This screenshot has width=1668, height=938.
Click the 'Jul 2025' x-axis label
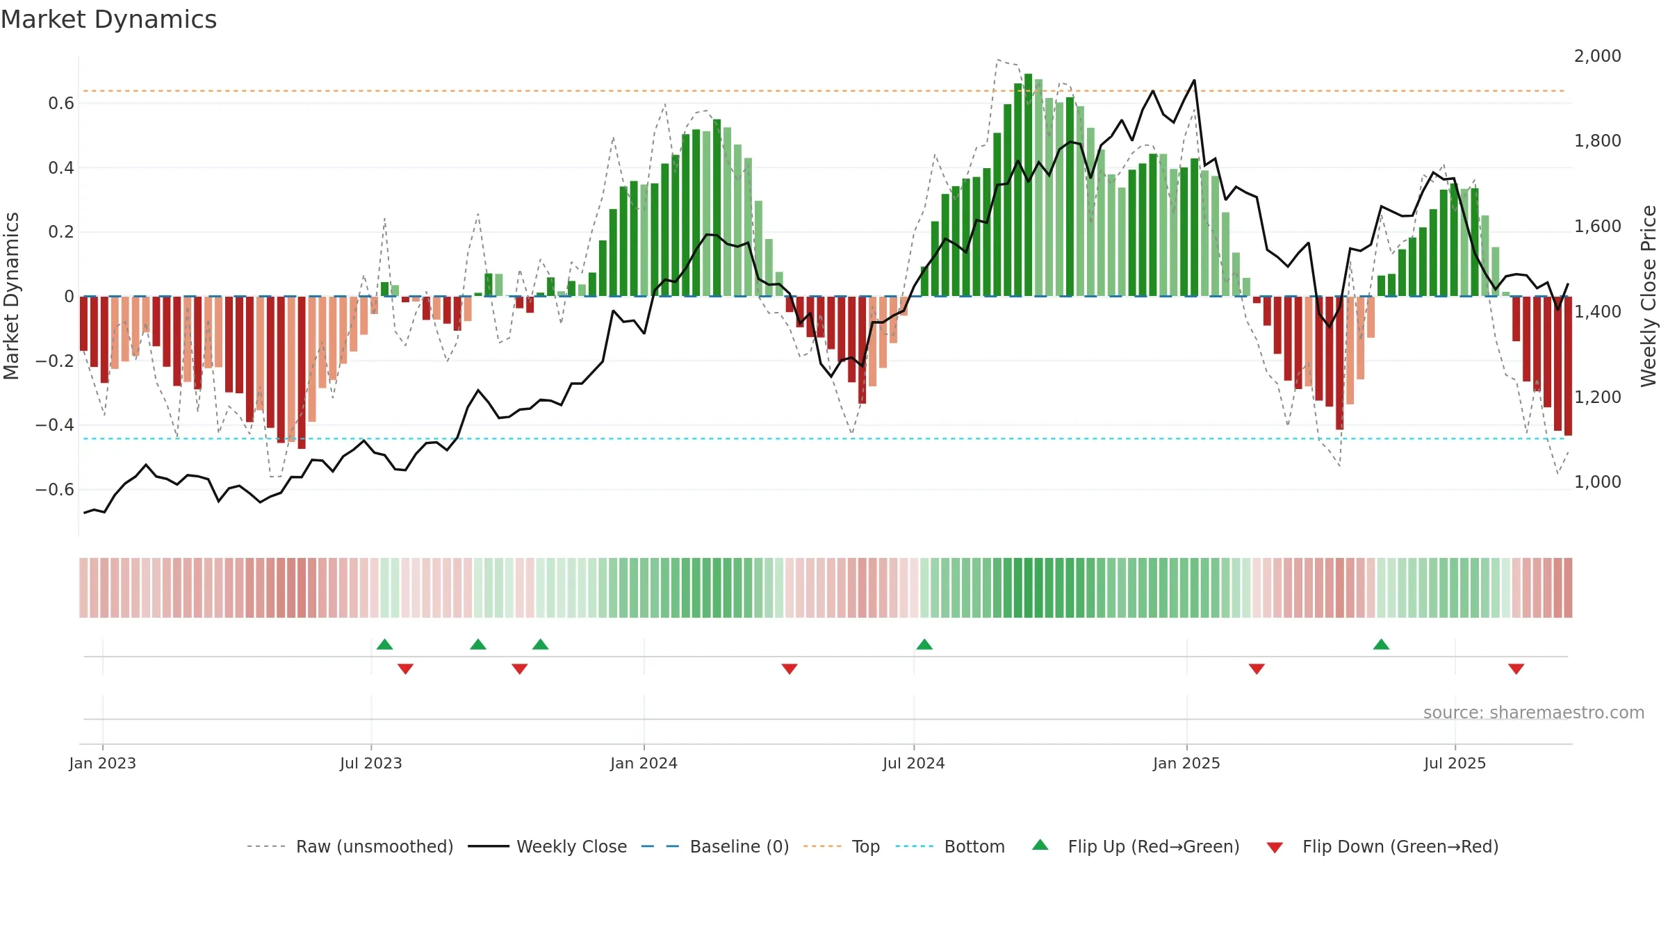point(1455,763)
